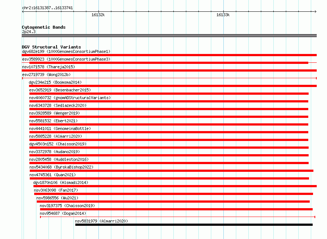Screen dimensions: 327x239
Task: Click nsv4060732 (gnomADStructuralVariants) label
Action: (70, 98)
